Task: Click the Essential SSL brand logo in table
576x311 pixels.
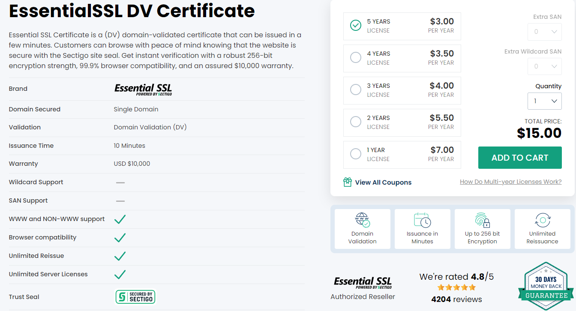Action: (143, 89)
